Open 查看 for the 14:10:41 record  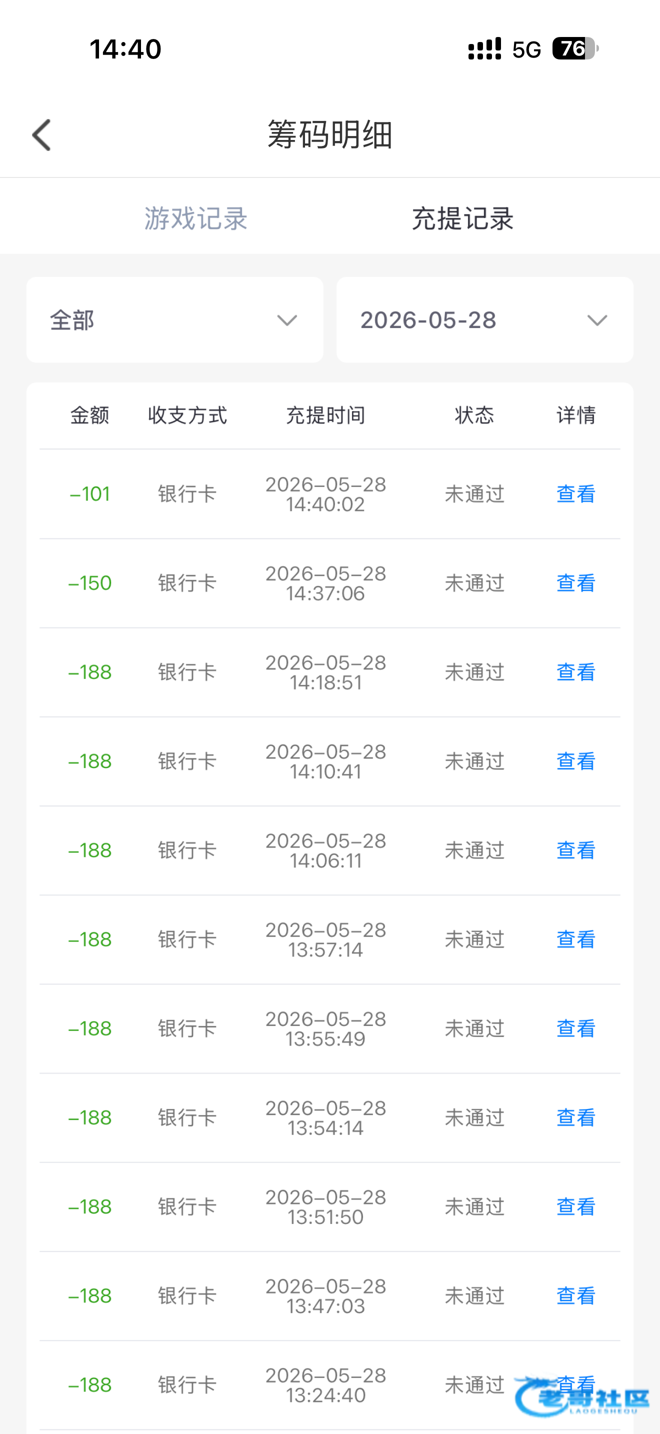tap(576, 761)
